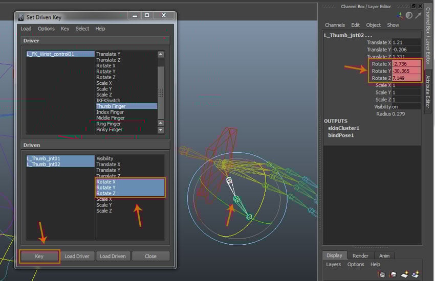This screenshot has height=281, width=435.
Task: Open the Load menu in Set Driven Key
Action: click(x=26, y=29)
